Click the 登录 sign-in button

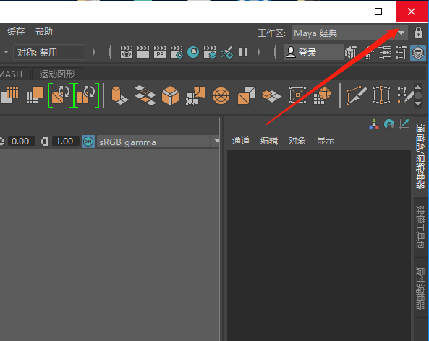pyautogui.click(x=313, y=52)
